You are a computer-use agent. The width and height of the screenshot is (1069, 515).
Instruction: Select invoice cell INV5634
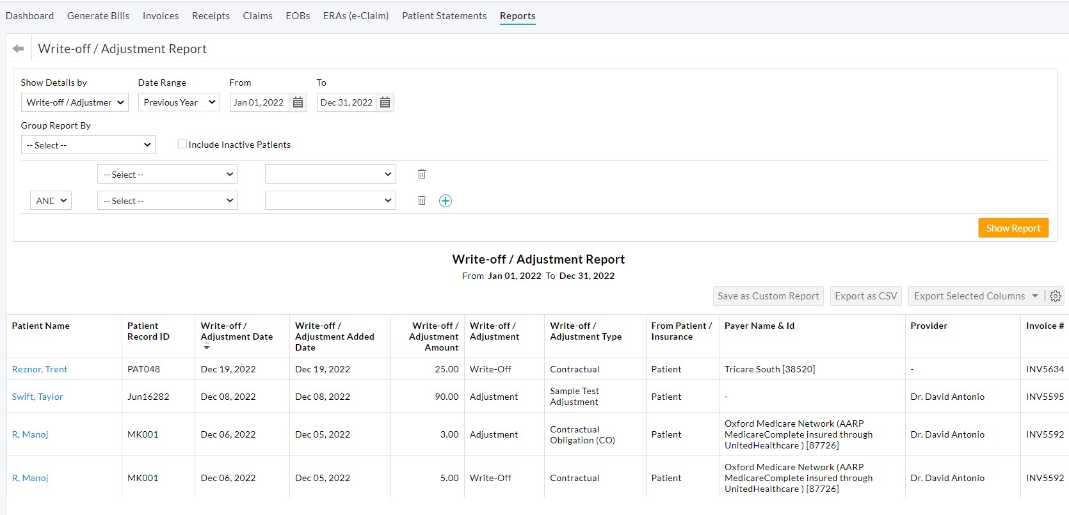[1045, 369]
